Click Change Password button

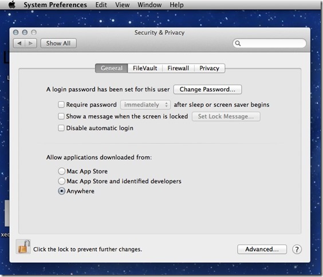[x=207, y=89]
